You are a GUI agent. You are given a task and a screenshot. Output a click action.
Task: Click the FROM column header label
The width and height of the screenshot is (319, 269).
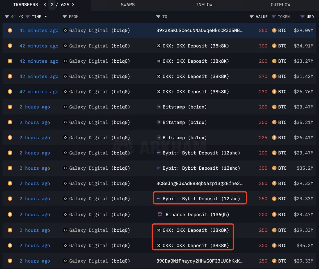[74, 17]
